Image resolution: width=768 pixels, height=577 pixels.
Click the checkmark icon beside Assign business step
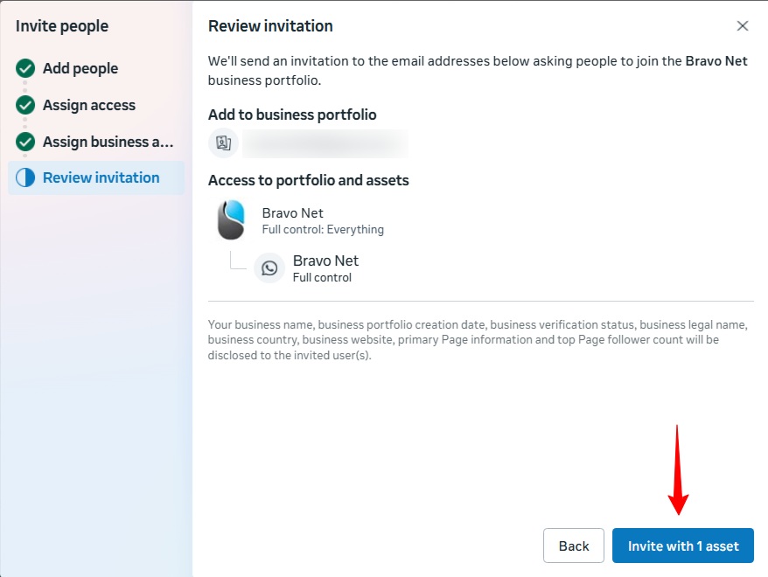point(25,142)
